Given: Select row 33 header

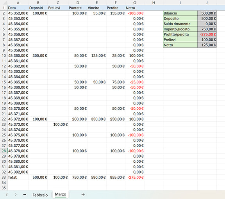Looking at the screenshot, I should click(x=4, y=178).
